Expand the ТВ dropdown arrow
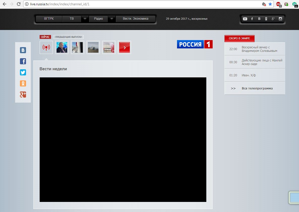 point(85,19)
